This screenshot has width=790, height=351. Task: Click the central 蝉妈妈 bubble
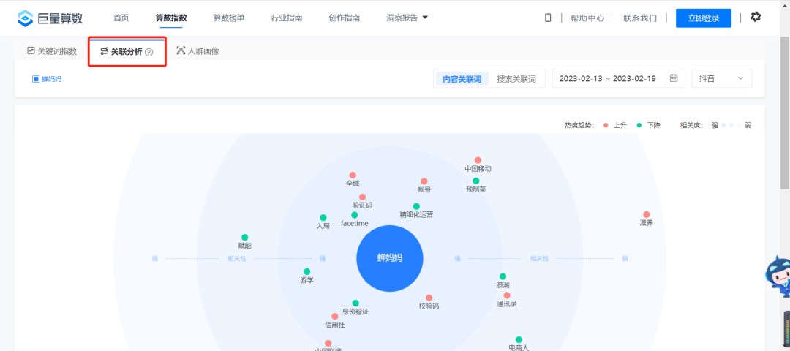390,258
